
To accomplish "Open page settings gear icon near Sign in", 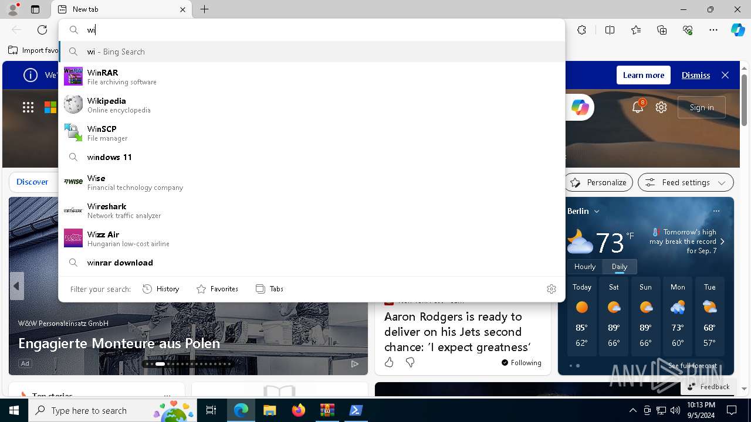I will 661,107.
